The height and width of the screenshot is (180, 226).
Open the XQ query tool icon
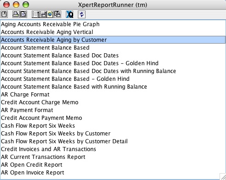70,15
